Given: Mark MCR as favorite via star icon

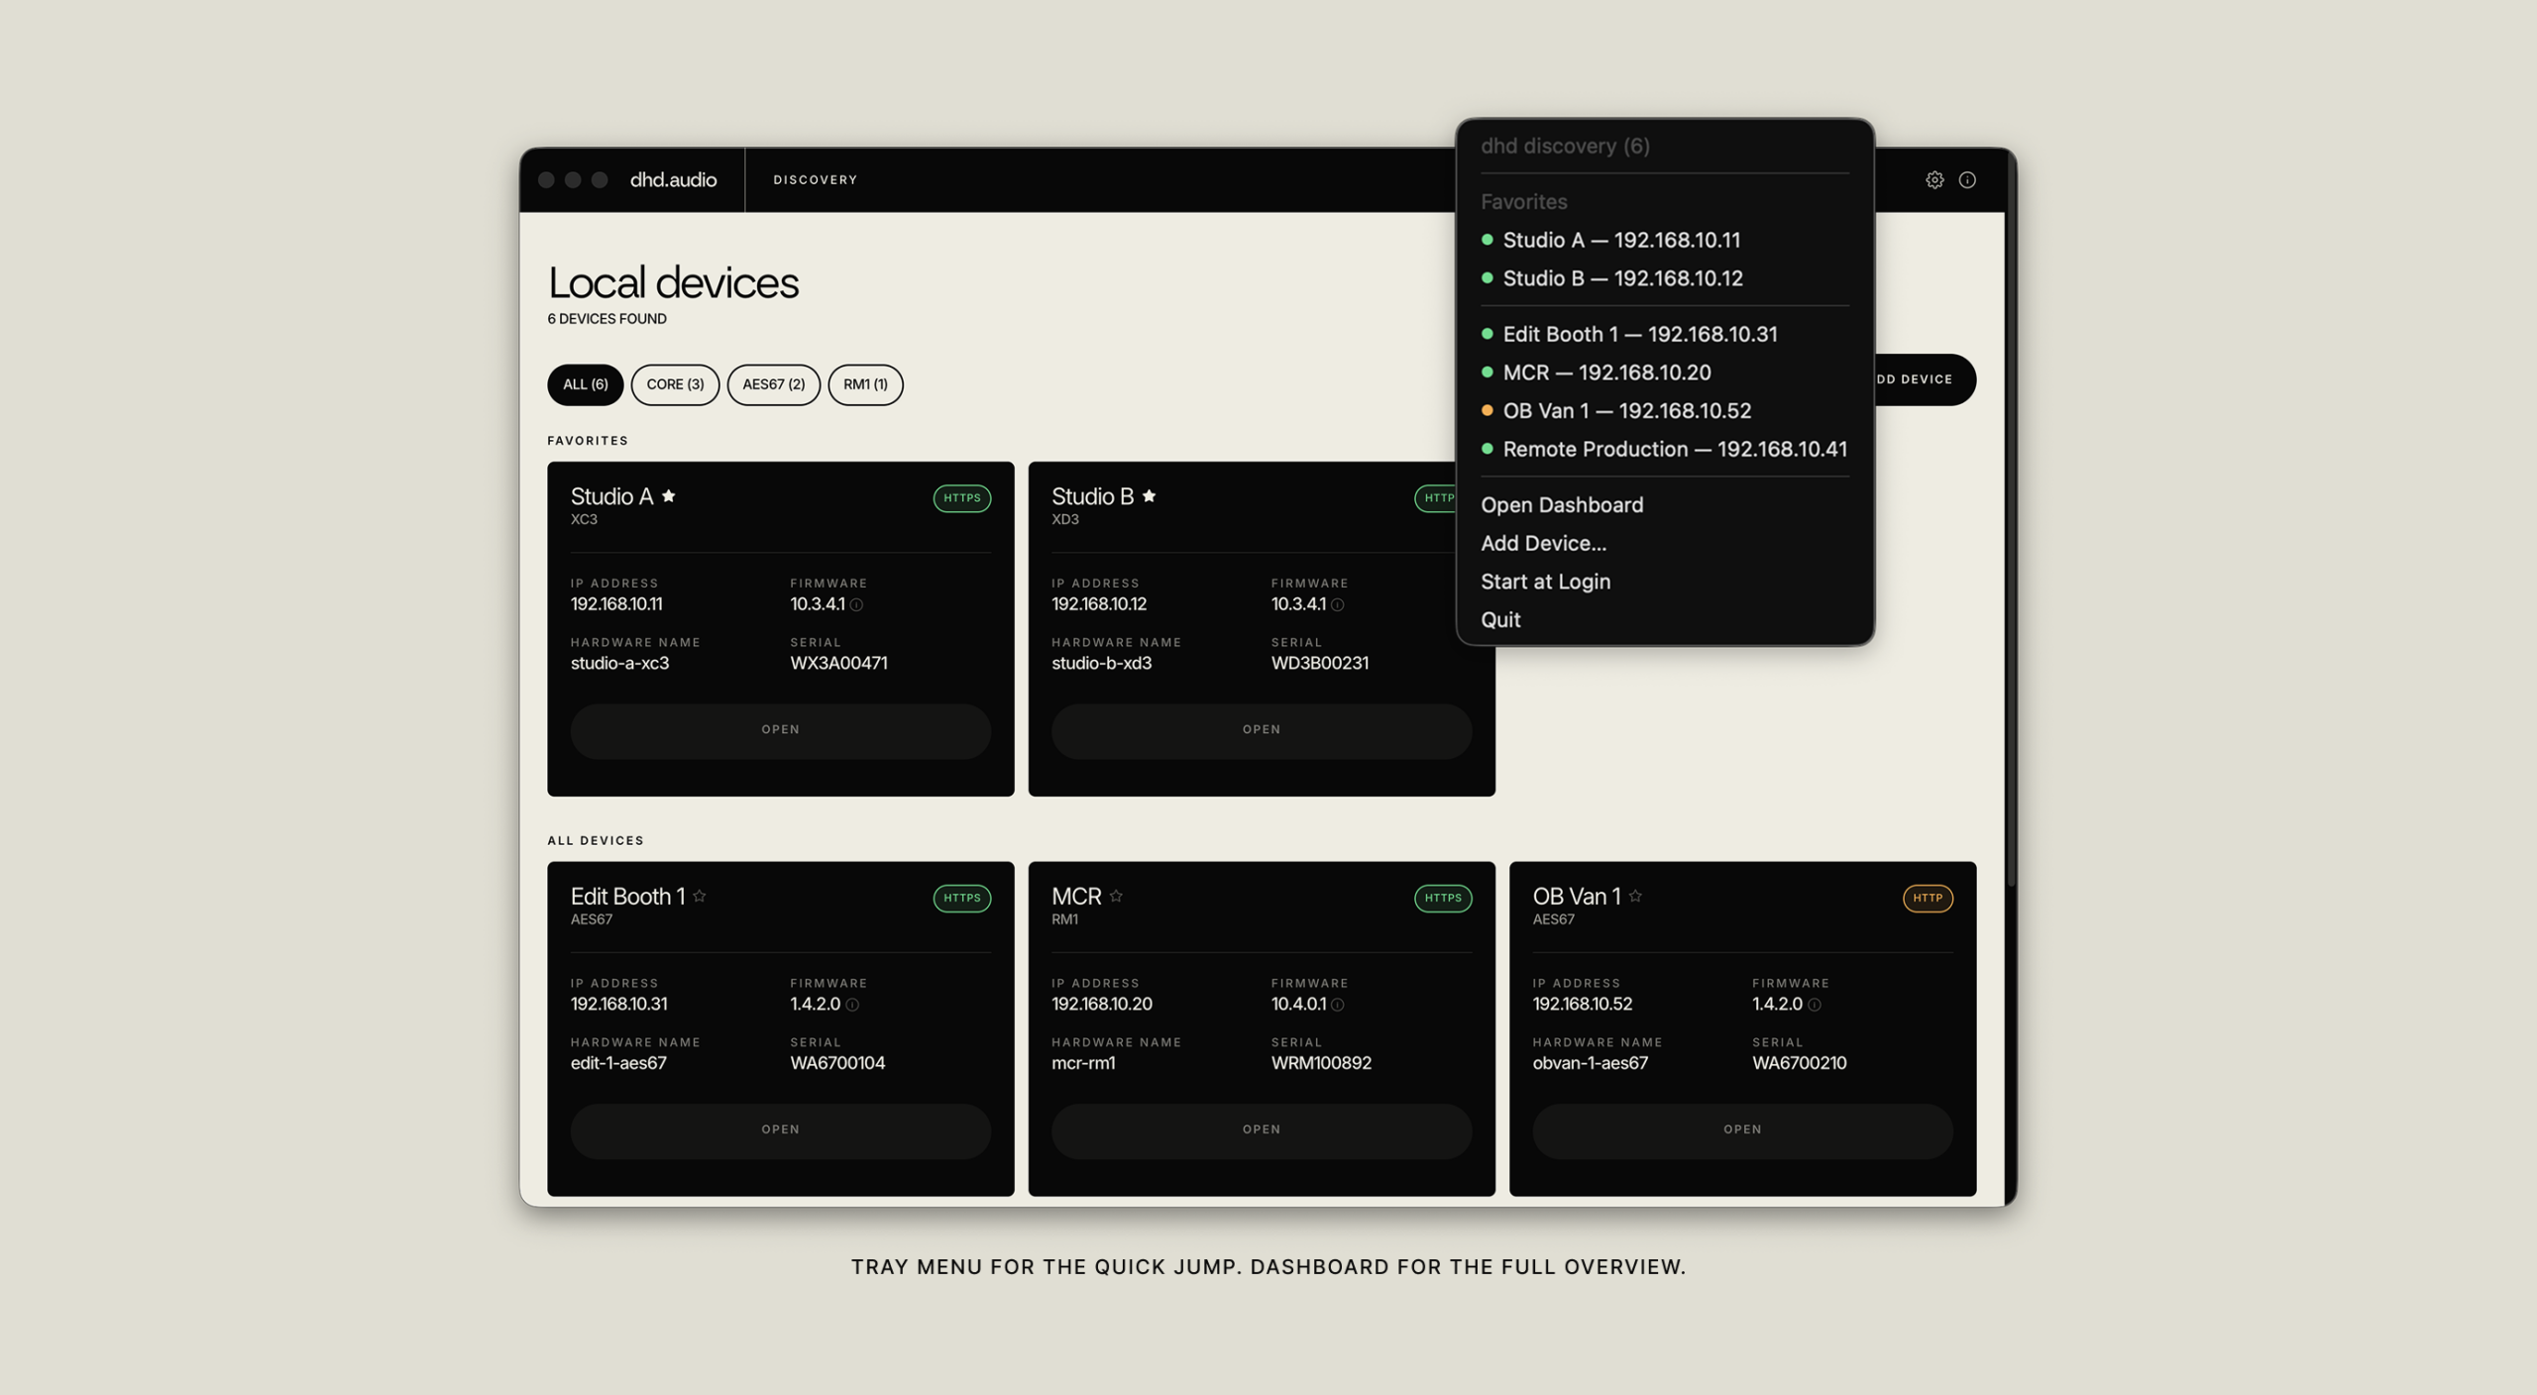Looking at the screenshot, I should 1116,896.
